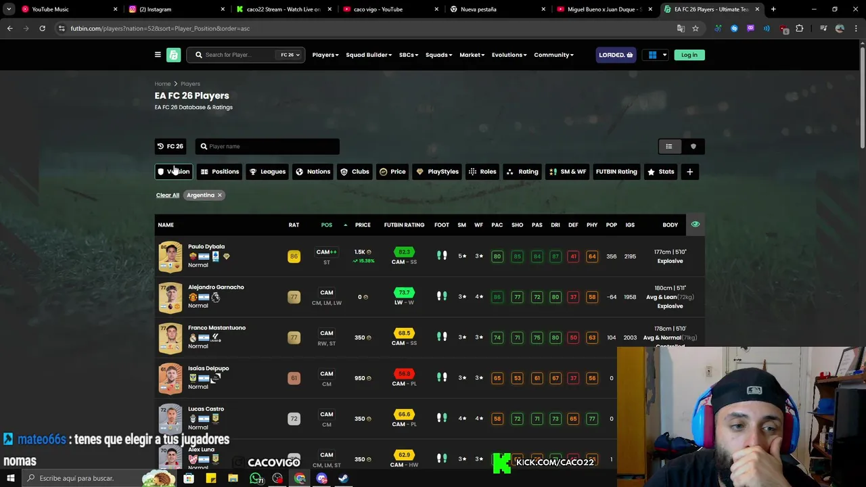Open Franco Mastantuono's player page
Viewport: 866px width, 487px height.
point(216,327)
